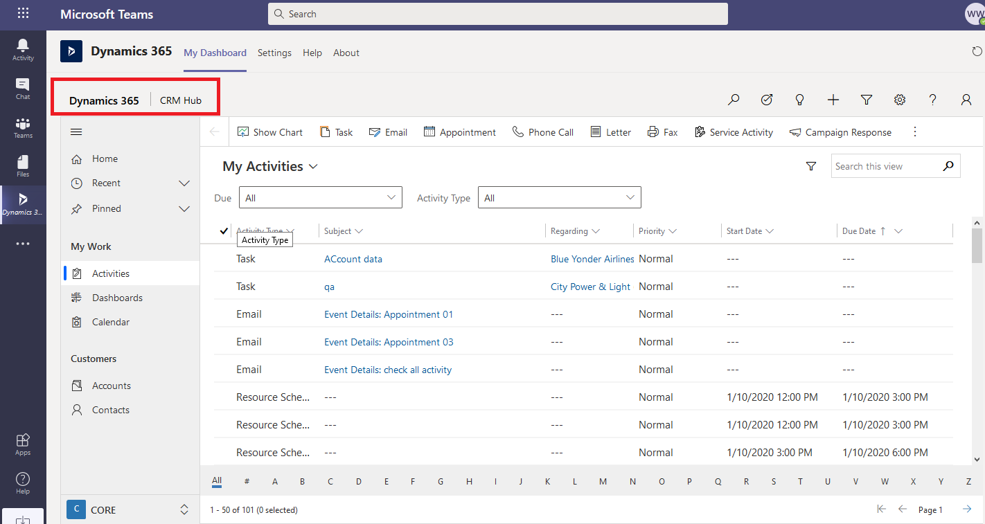985x524 pixels.
Task: Click the reload tab icon
Action: click(x=977, y=51)
